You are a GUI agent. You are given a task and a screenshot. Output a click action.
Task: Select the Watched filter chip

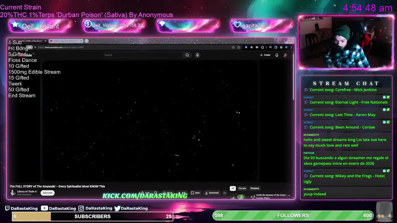pos(255,188)
